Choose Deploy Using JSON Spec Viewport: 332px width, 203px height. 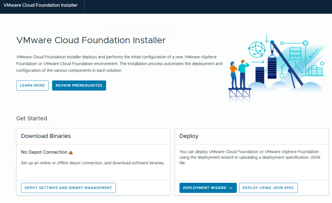pos(268,188)
